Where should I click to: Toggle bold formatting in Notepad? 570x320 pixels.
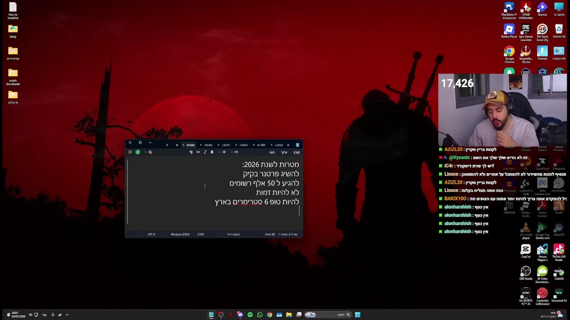tap(212, 152)
